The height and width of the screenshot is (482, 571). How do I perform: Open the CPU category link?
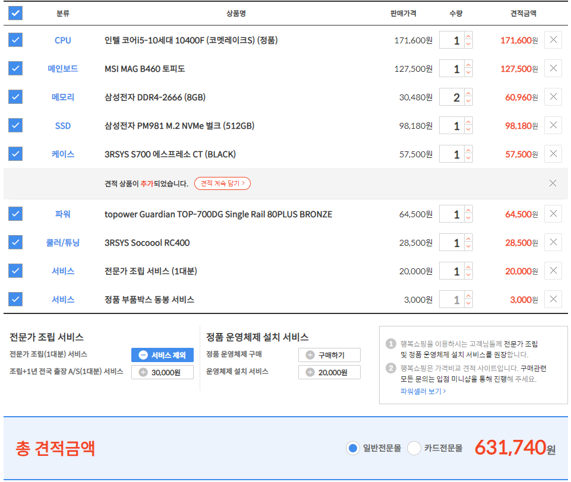click(x=62, y=40)
